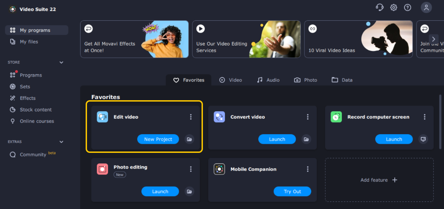This screenshot has height=209, width=444.
Task: Select Stock content in the sidebar
Action: point(35,109)
